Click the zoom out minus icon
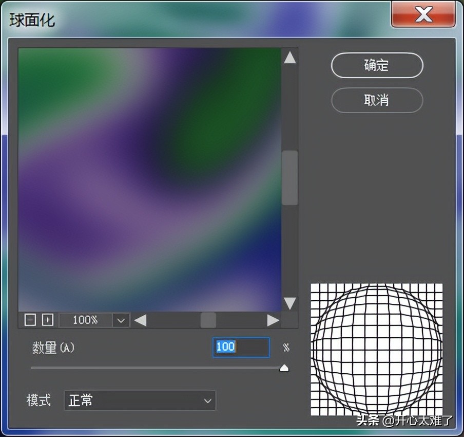 click(x=30, y=320)
